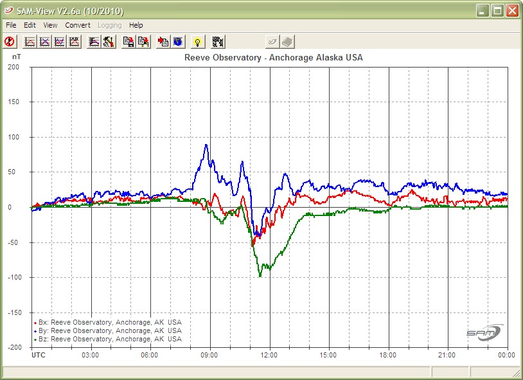Screen dimensions: 523x380
Task: Minimize the SAM-View window
Action: [x=483, y=11]
